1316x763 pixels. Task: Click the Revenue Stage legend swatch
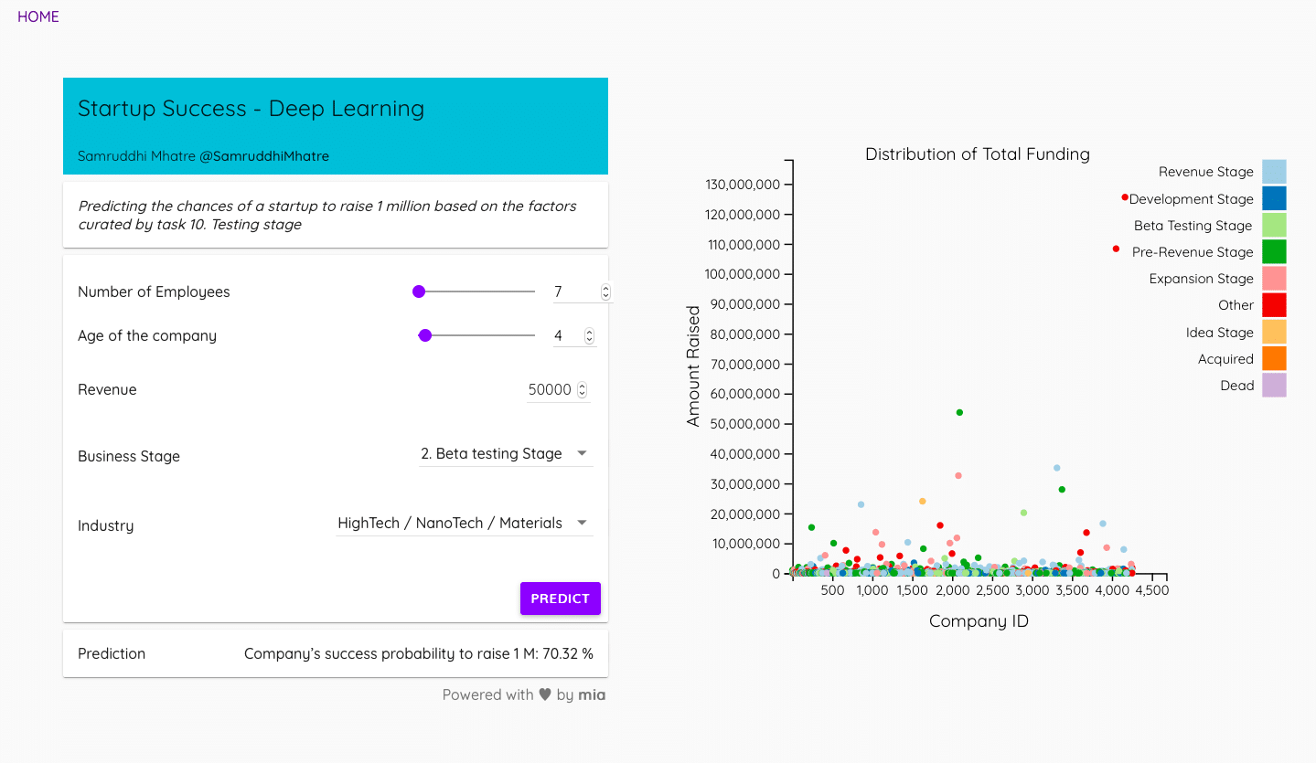coord(1274,172)
